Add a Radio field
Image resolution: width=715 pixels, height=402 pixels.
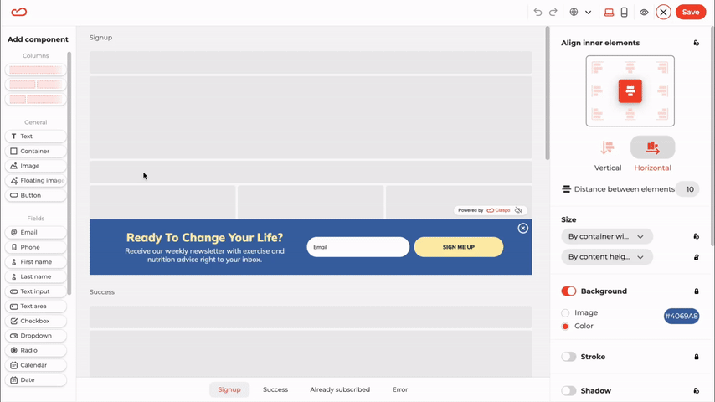(35, 350)
